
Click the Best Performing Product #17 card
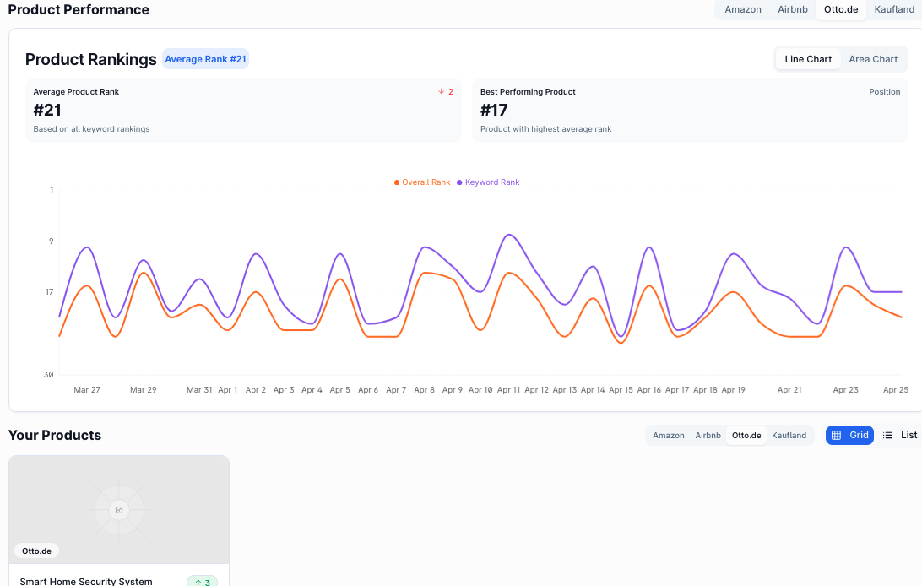(690, 111)
